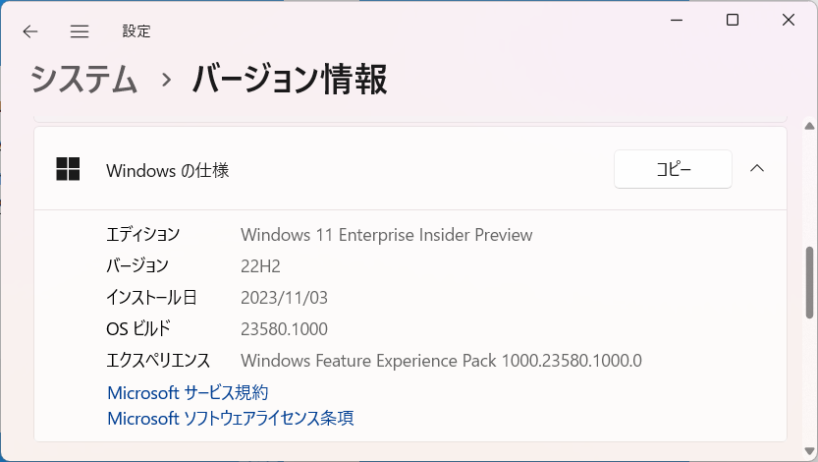Viewport: 818px width, 462px height.
Task: Click the Windows logo icon
Action: coord(68,169)
